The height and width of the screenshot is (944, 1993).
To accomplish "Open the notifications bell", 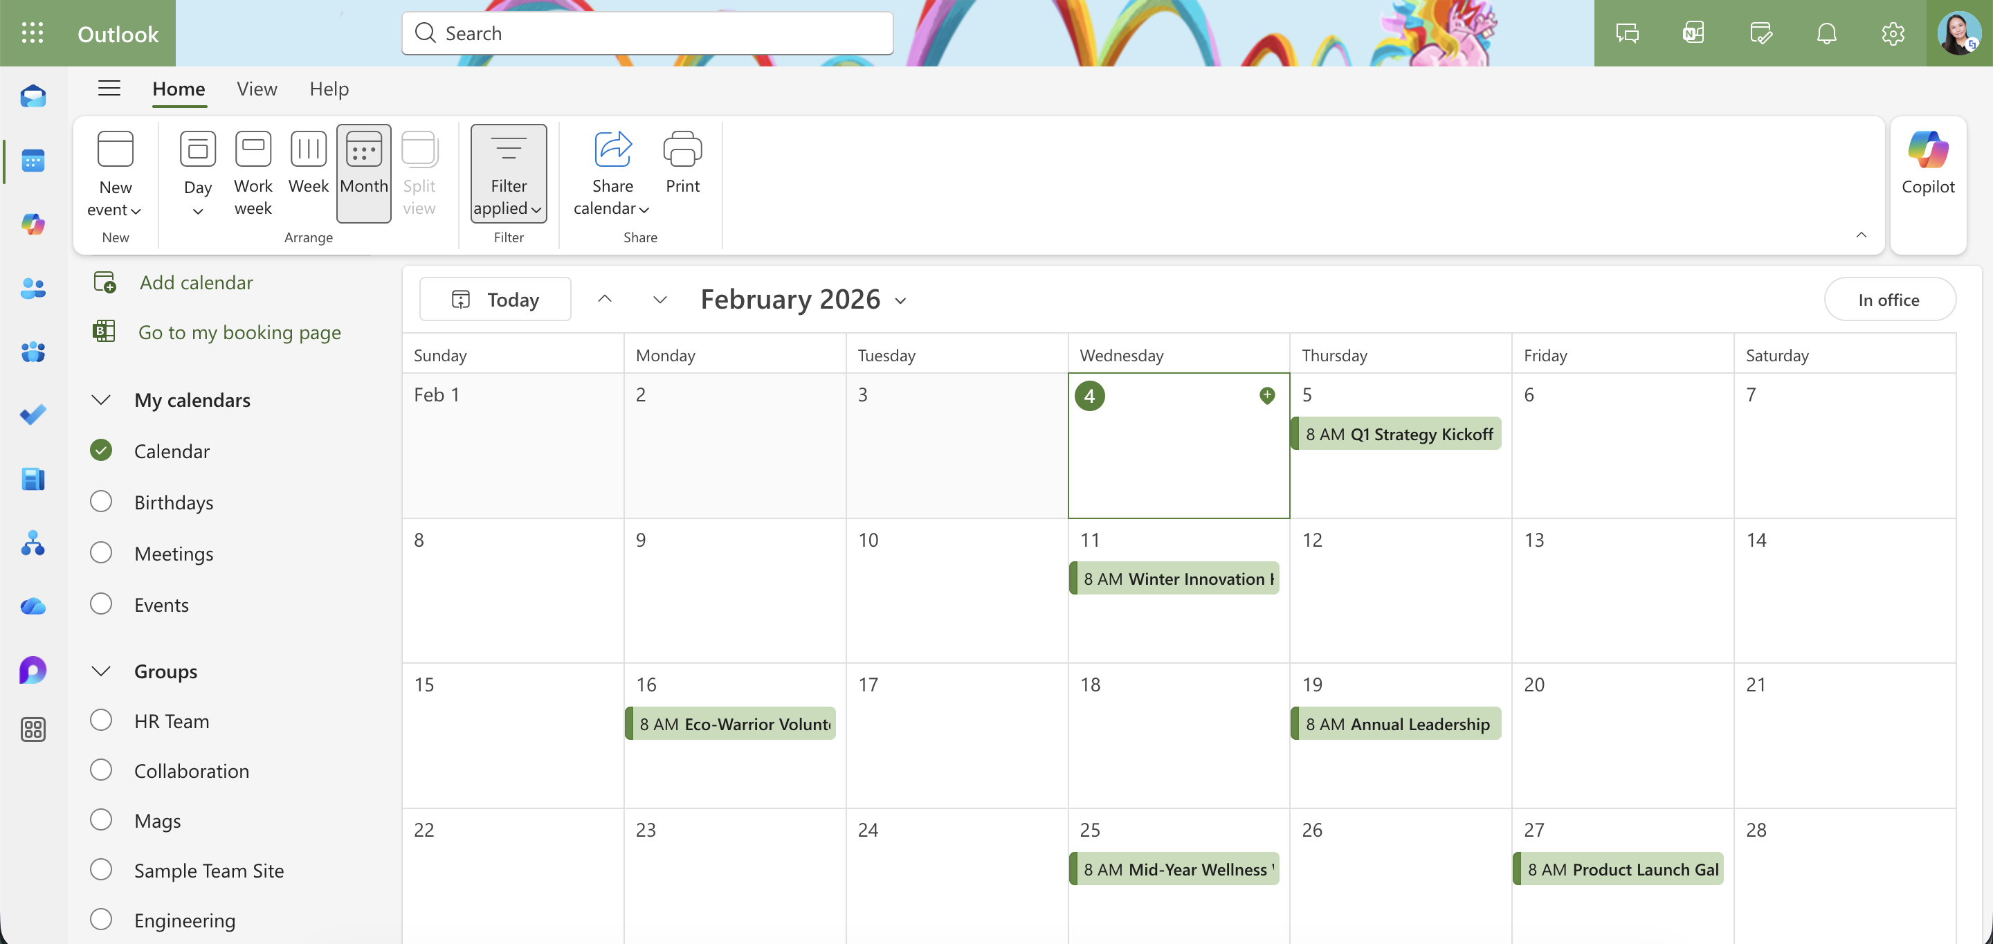I will [x=1826, y=33].
